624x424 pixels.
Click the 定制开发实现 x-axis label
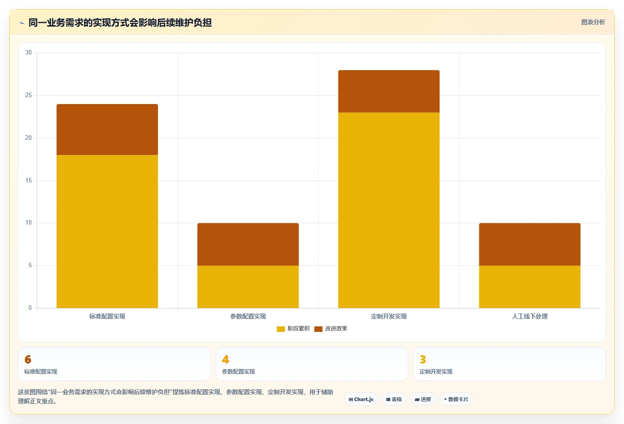pyautogui.click(x=389, y=316)
